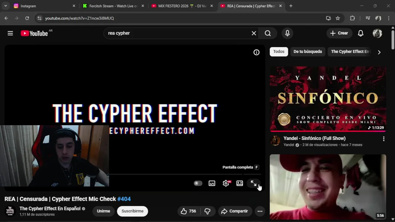Image resolution: width=395 pixels, height=222 pixels.
Task: Click the Crear button
Action: coord(339,33)
